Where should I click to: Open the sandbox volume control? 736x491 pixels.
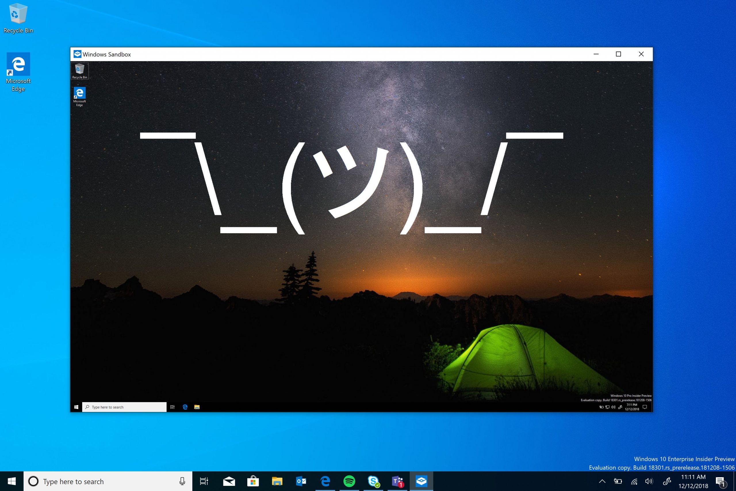(613, 407)
